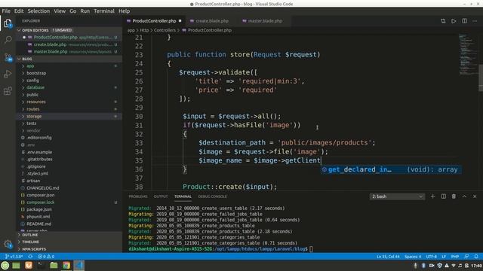Open composer.json in file tree
Image resolution: width=483 pixels, height=271 pixels.
tap(69, 195)
